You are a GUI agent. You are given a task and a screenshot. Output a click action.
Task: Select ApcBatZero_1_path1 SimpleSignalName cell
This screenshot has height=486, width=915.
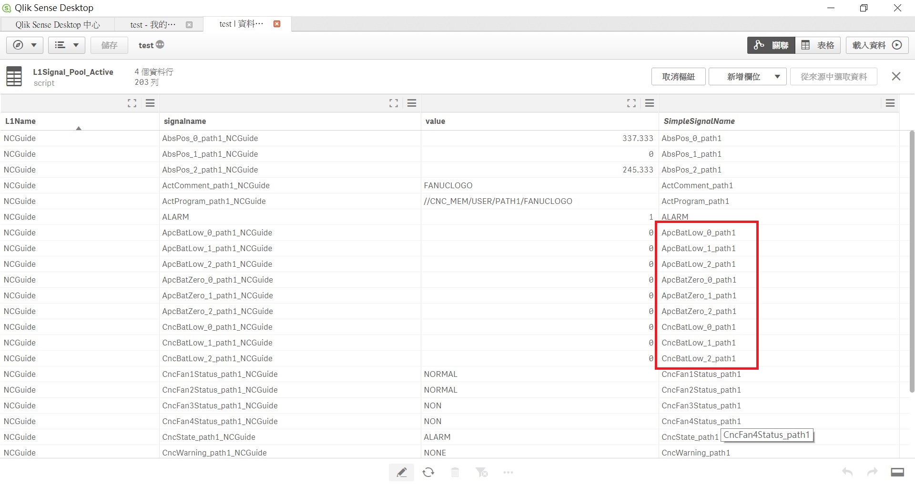(779, 295)
